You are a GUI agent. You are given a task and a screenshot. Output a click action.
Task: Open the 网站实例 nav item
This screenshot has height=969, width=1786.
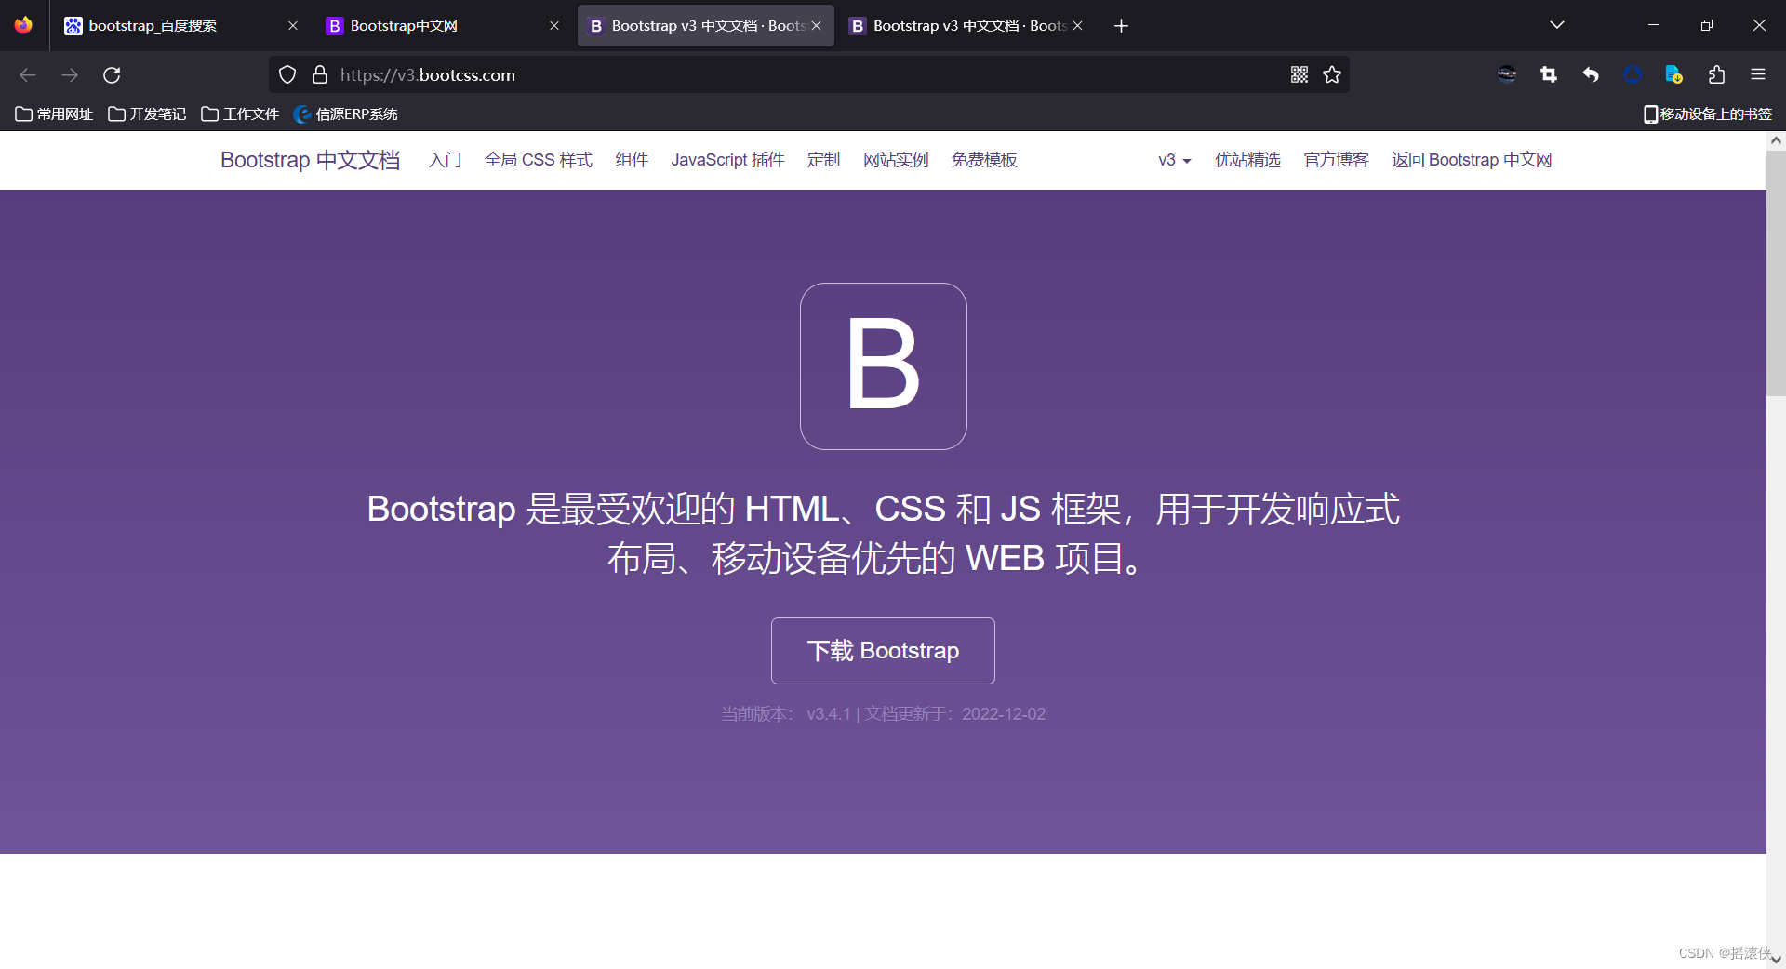896,160
